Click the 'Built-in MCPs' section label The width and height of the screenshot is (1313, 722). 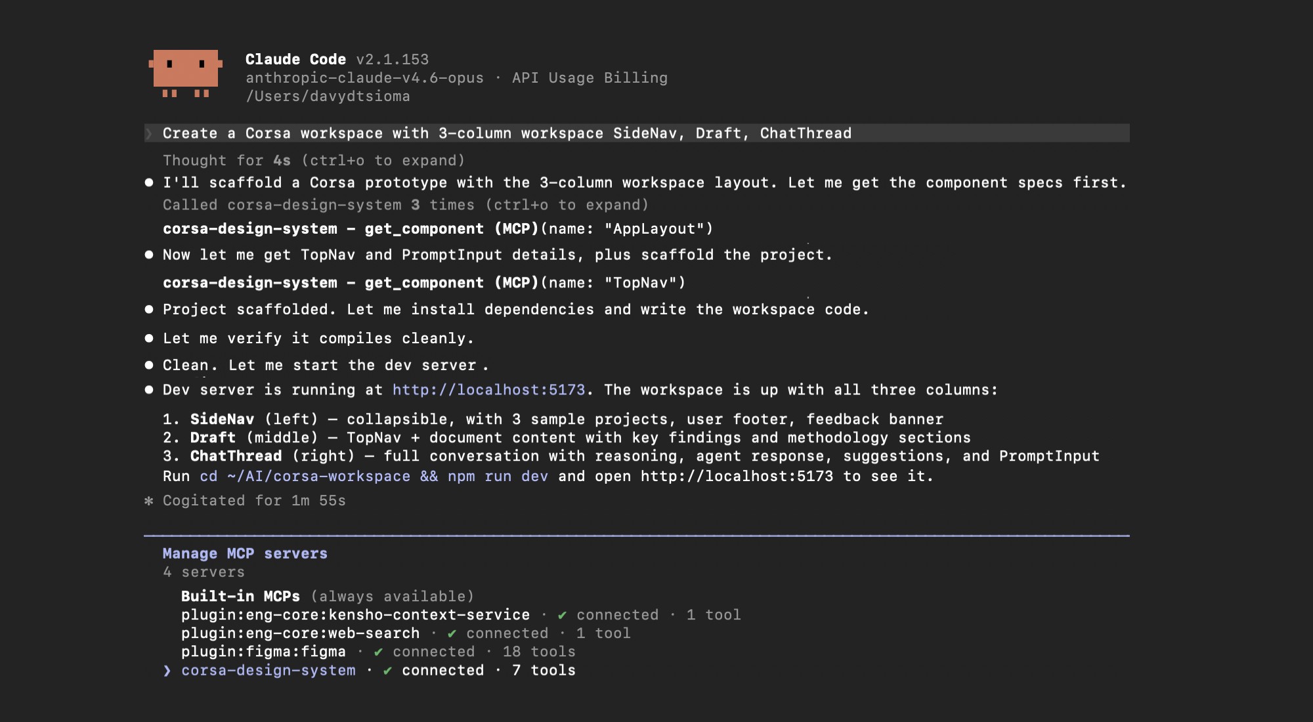[240, 597]
